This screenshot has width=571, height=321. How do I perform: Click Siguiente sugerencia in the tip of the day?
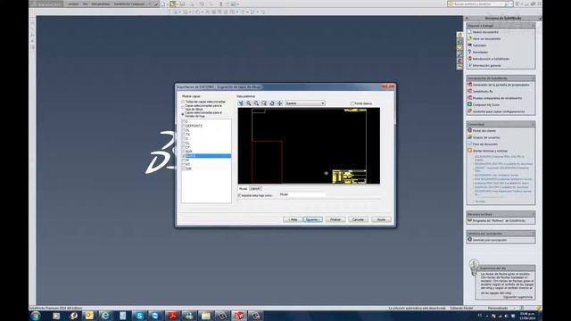[x=517, y=297]
